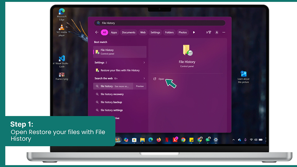The height and width of the screenshot is (167, 297).
Task: Click the battery tray icon
Action: 261,140
